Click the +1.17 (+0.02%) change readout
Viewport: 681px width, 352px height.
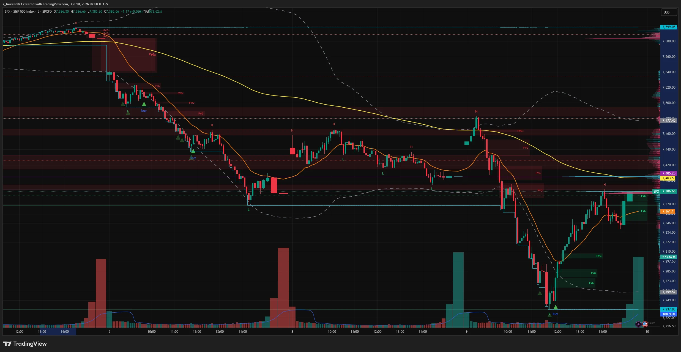[132, 12]
